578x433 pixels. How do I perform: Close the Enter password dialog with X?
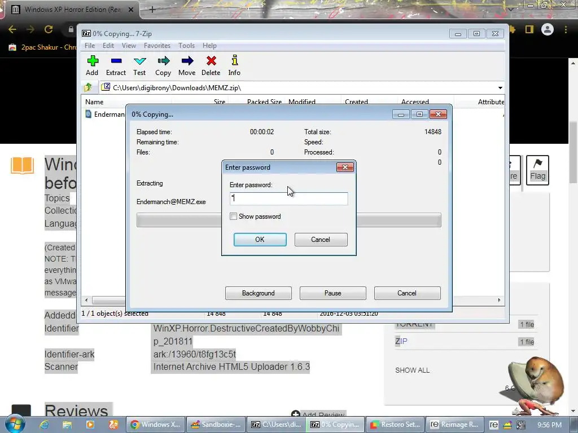pos(345,167)
